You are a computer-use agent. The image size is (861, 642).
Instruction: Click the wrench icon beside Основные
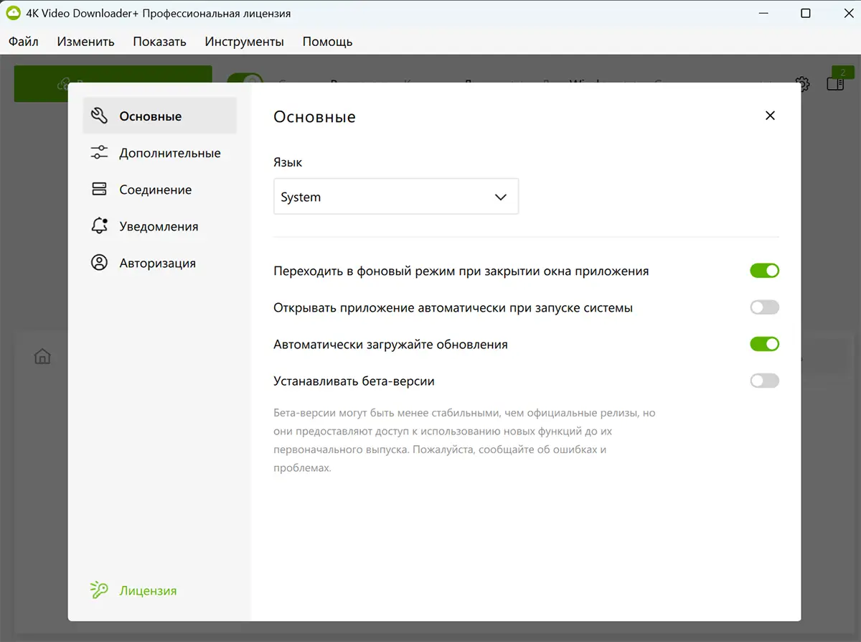click(x=99, y=116)
